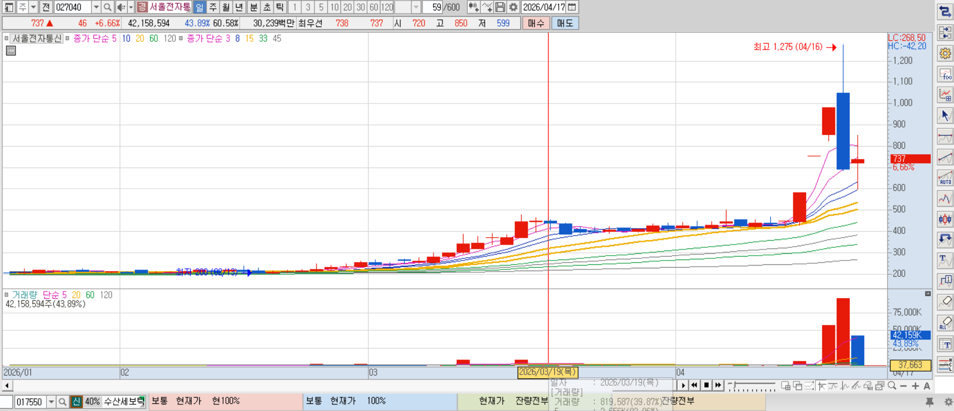The height and width of the screenshot is (411, 954).
Task: Switch to 초 second period button
Action: point(267,7)
